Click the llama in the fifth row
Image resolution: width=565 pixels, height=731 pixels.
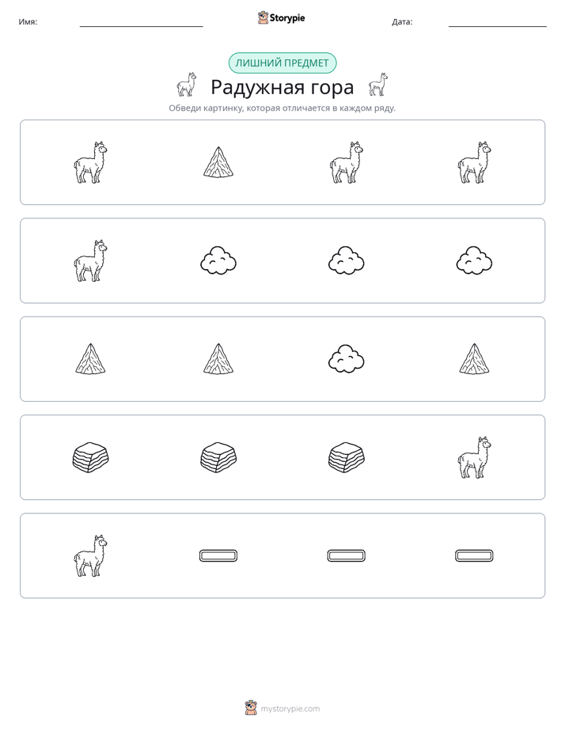(90, 555)
